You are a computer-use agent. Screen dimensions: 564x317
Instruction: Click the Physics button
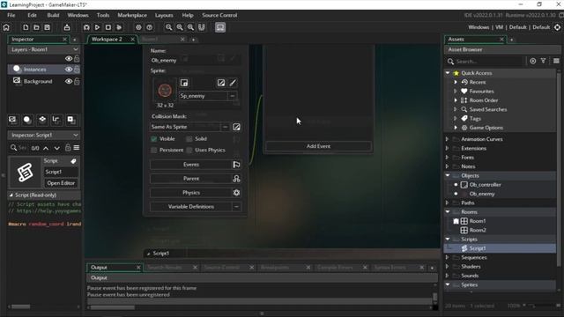tap(191, 193)
